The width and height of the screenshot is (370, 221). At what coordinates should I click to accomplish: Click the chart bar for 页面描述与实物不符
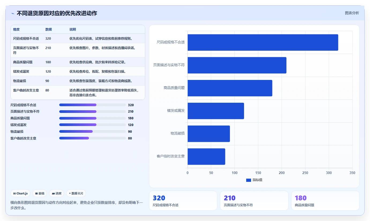[x=237, y=65]
